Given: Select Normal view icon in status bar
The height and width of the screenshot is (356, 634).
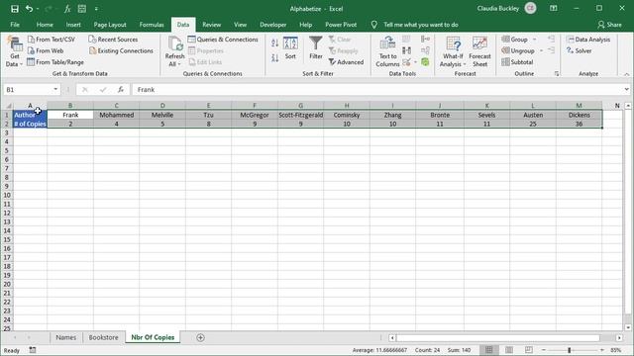Looking at the screenshot, I should tap(489, 350).
